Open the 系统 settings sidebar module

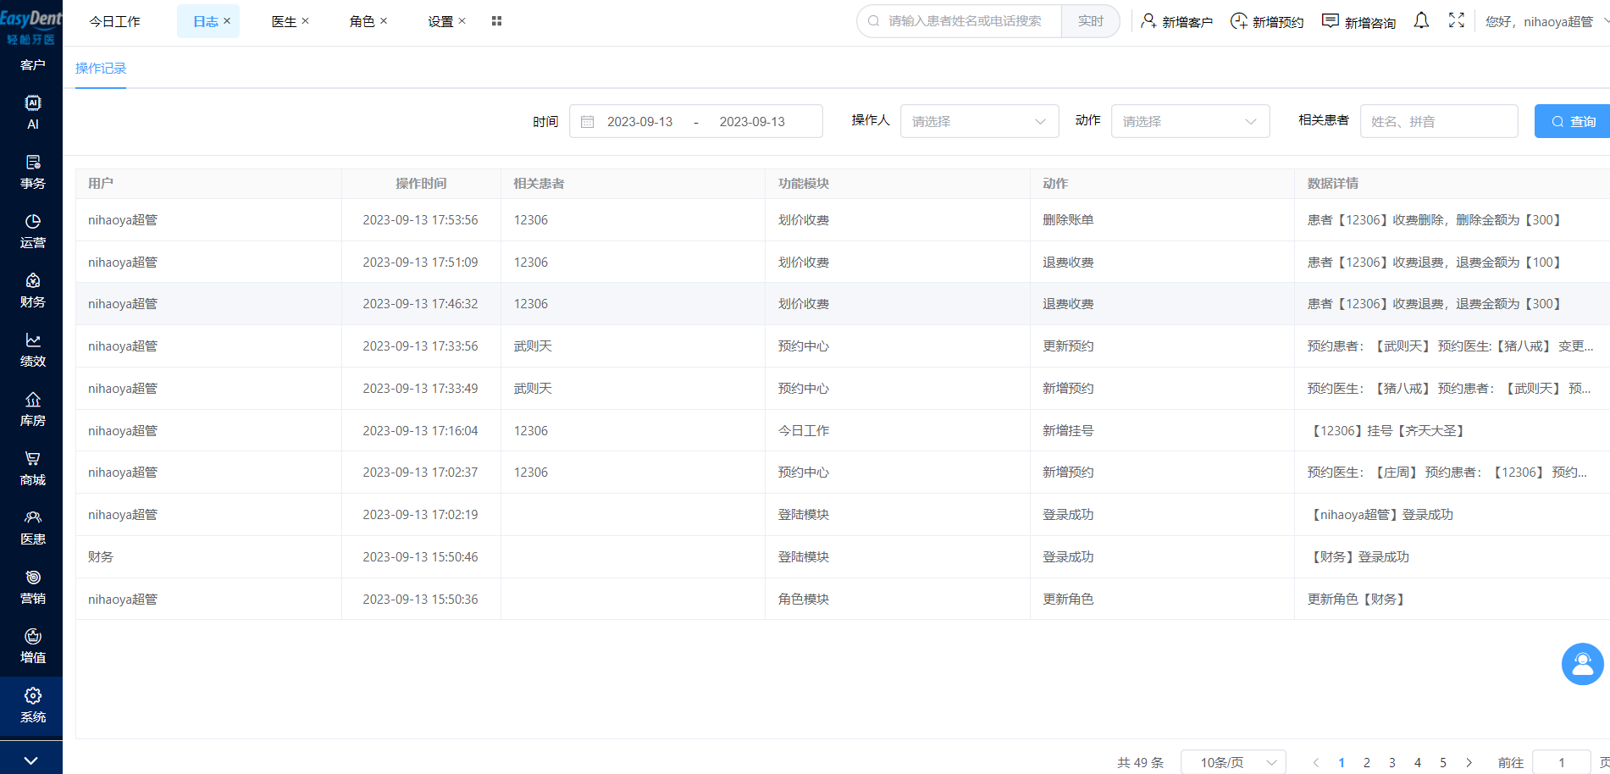tap(32, 705)
